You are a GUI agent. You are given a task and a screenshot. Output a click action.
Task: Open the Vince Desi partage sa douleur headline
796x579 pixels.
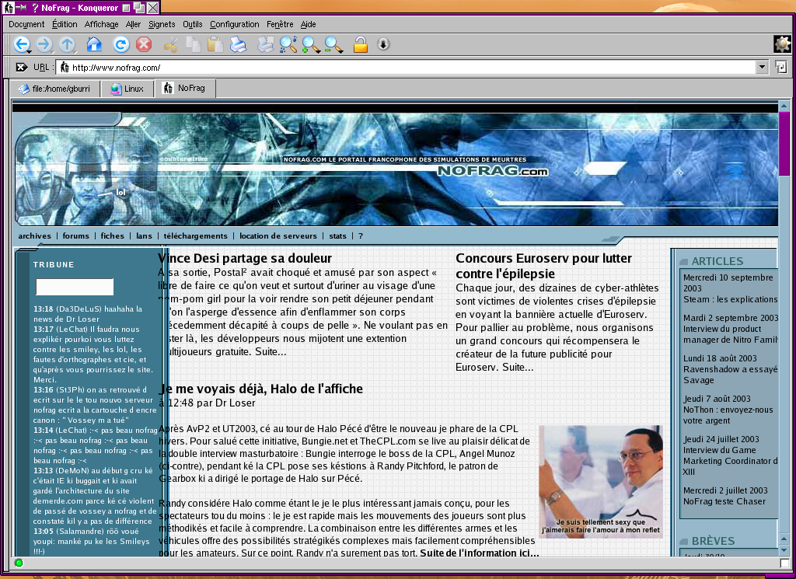coord(245,258)
